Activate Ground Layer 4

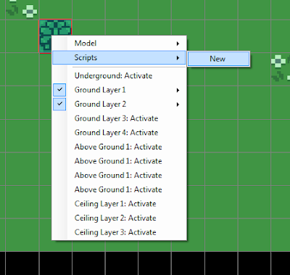119,133
